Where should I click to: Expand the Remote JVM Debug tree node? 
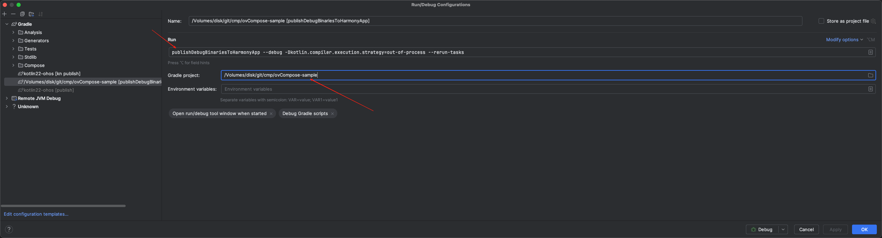(7, 98)
